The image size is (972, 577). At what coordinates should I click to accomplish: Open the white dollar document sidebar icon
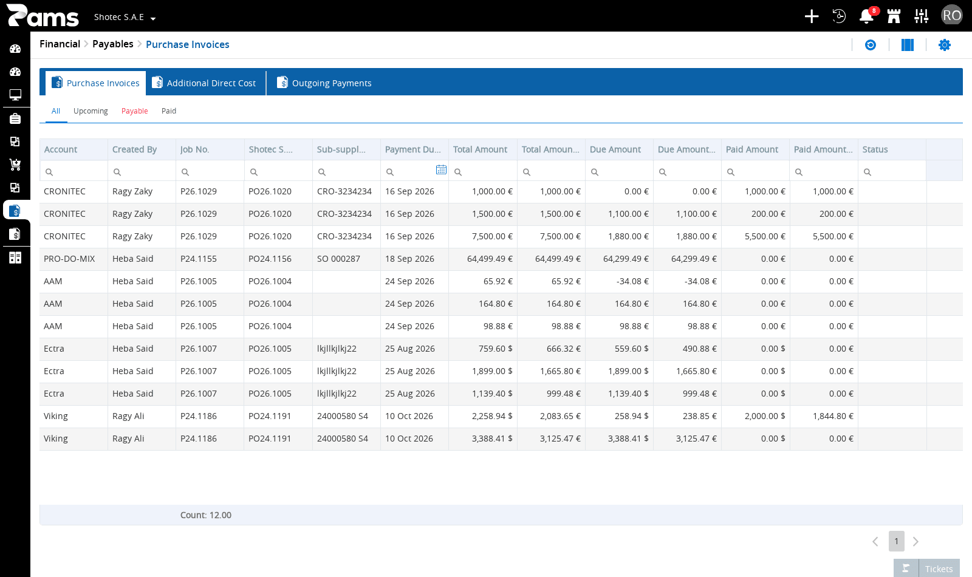click(x=15, y=234)
